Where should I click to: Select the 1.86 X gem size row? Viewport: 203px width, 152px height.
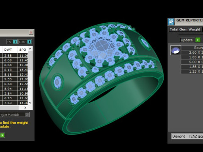coord(192,67)
